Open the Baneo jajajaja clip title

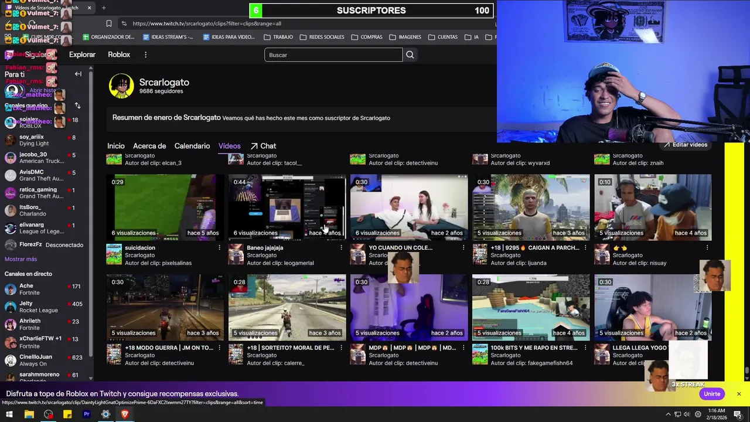click(x=265, y=248)
